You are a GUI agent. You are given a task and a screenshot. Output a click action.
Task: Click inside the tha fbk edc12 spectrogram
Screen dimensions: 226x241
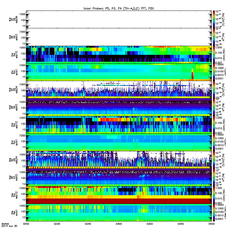point(119,55)
